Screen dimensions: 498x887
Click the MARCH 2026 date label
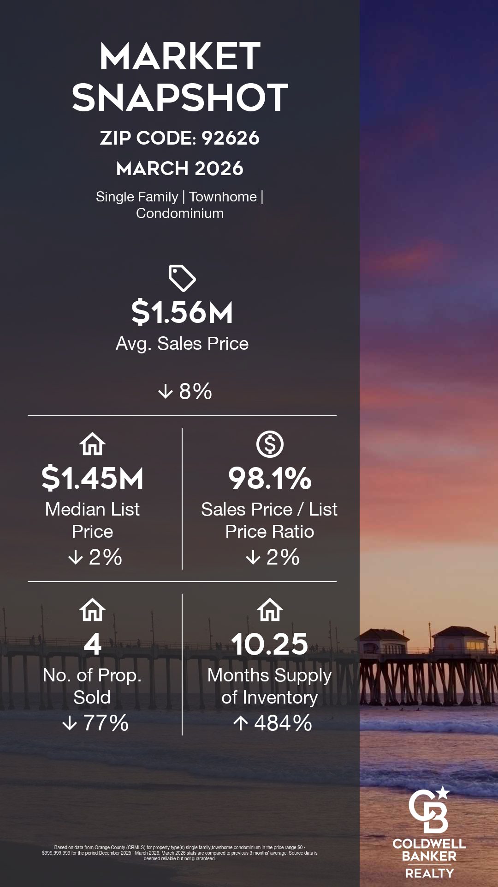180,169
